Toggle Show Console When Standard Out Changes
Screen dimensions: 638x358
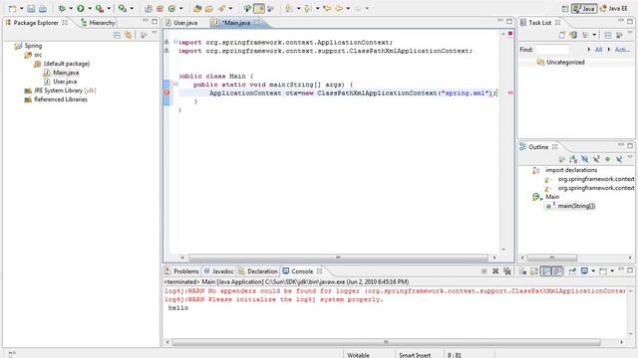(545, 271)
